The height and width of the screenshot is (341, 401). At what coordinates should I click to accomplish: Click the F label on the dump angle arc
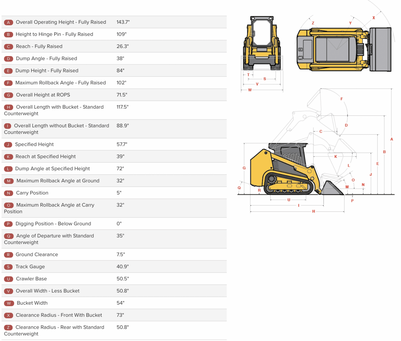(341, 99)
